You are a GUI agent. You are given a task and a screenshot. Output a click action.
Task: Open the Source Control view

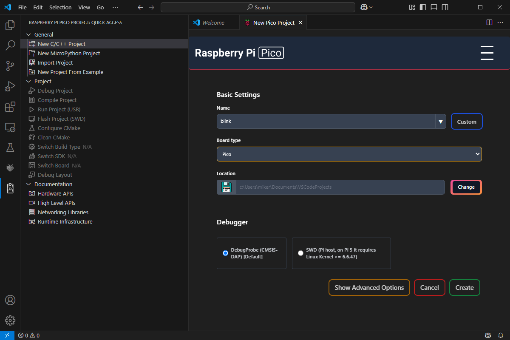click(x=10, y=66)
